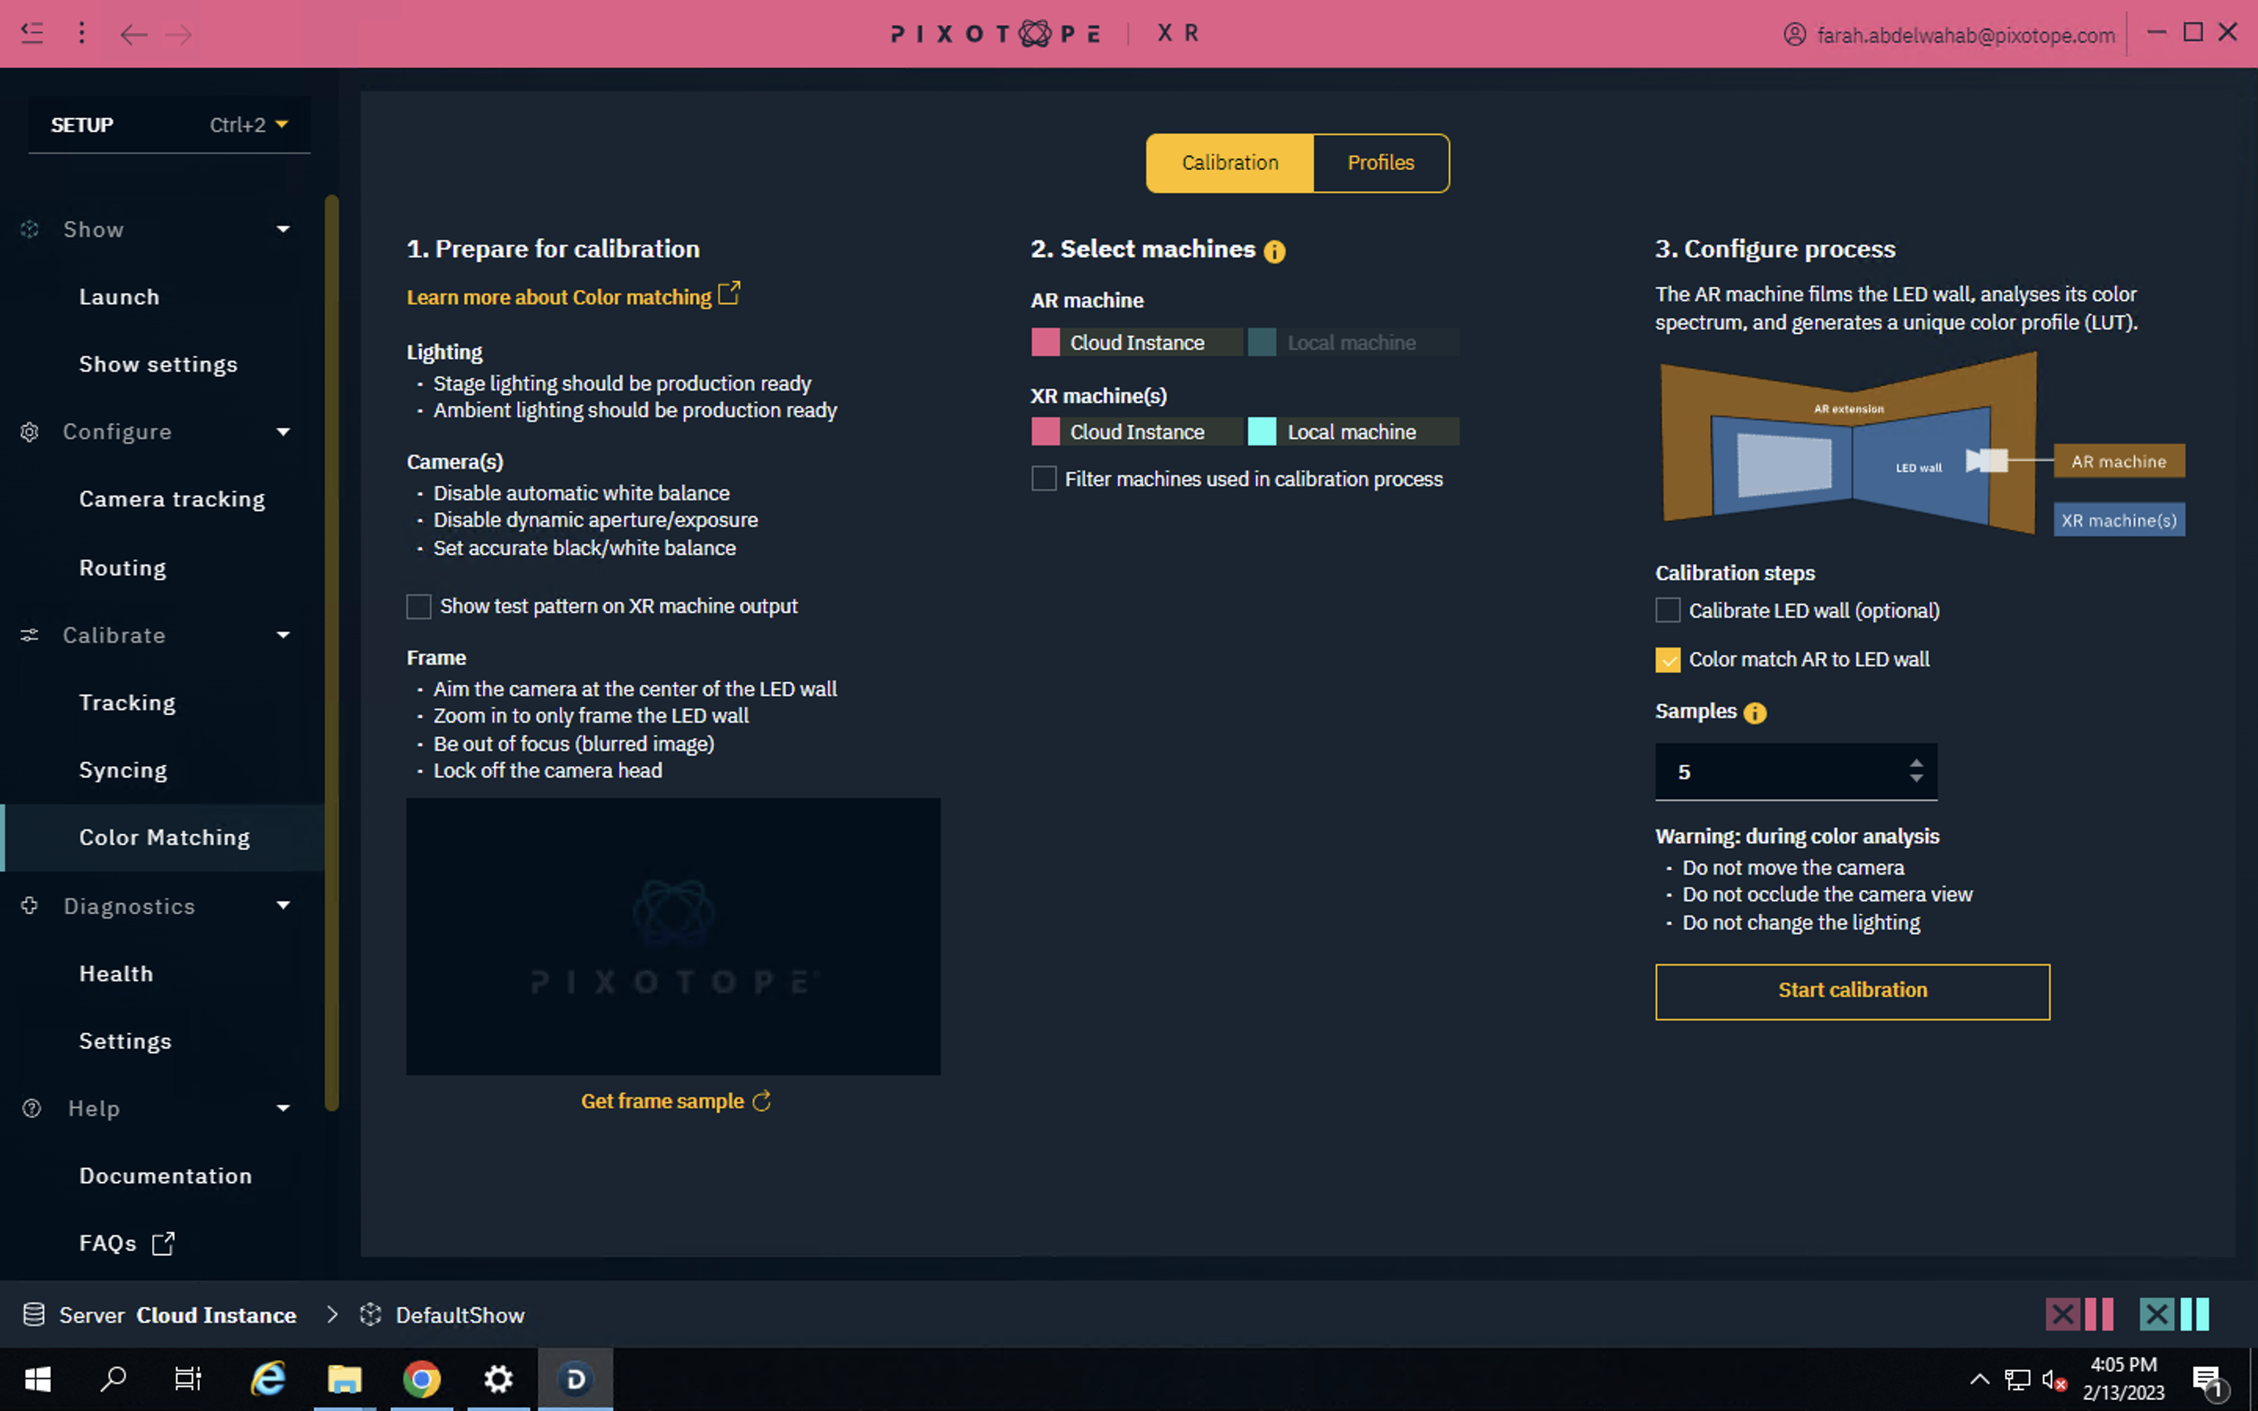The width and height of the screenshot is (2258, 1411).
Task: Select Cloud Instance as AR machine
Action: [1137, 343]
